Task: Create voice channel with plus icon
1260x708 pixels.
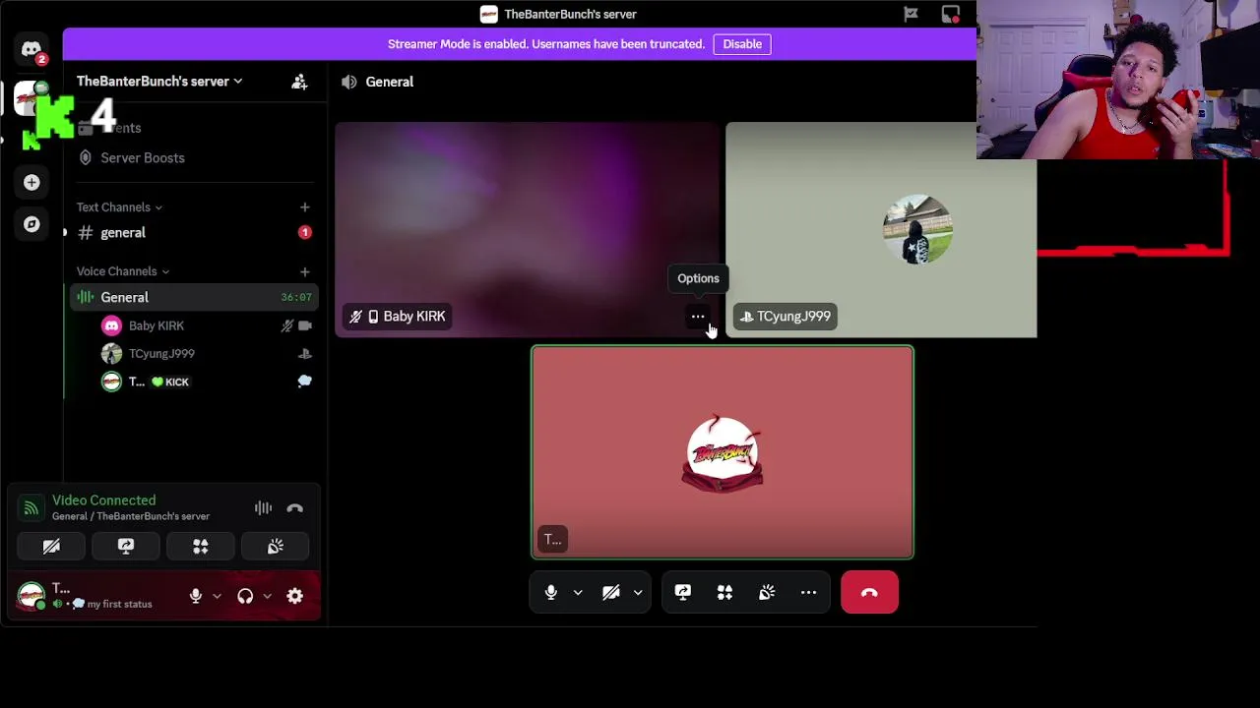Action: point(304,271)
